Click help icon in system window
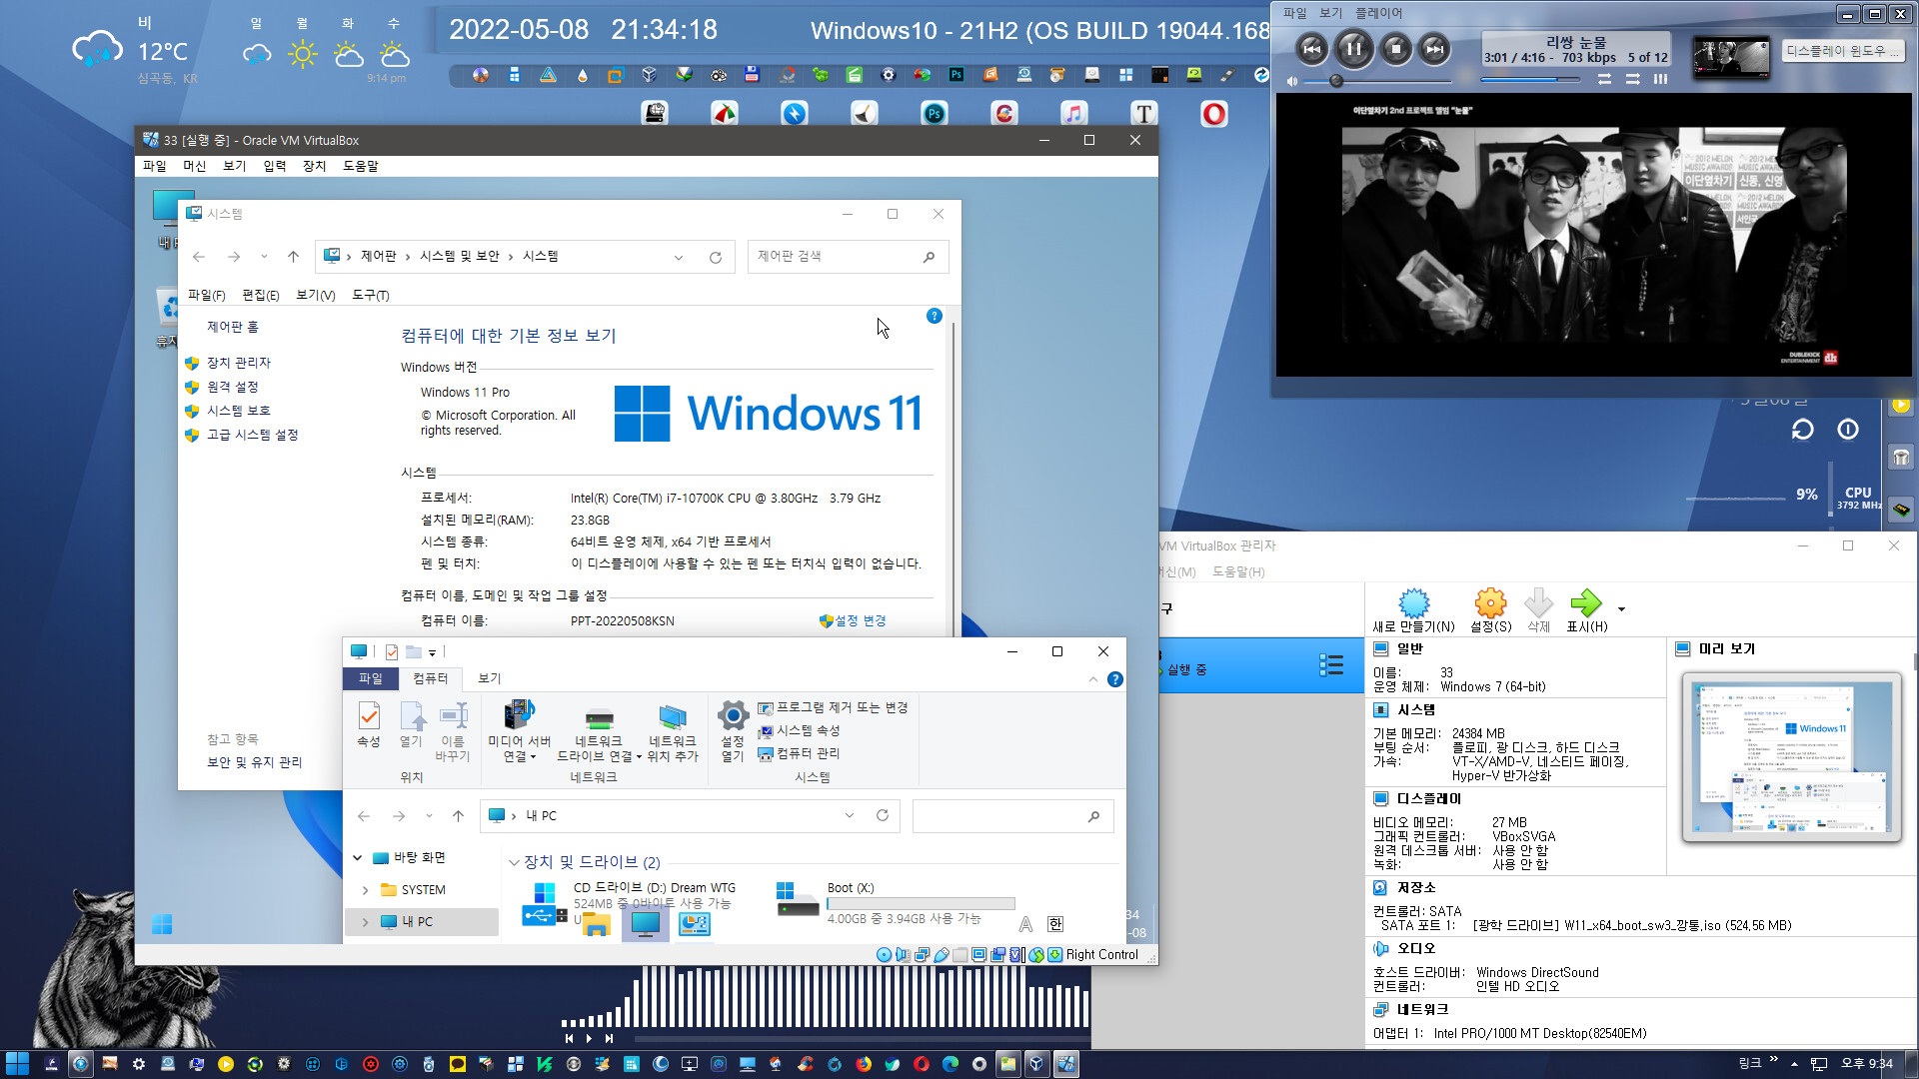 point(935,316)
